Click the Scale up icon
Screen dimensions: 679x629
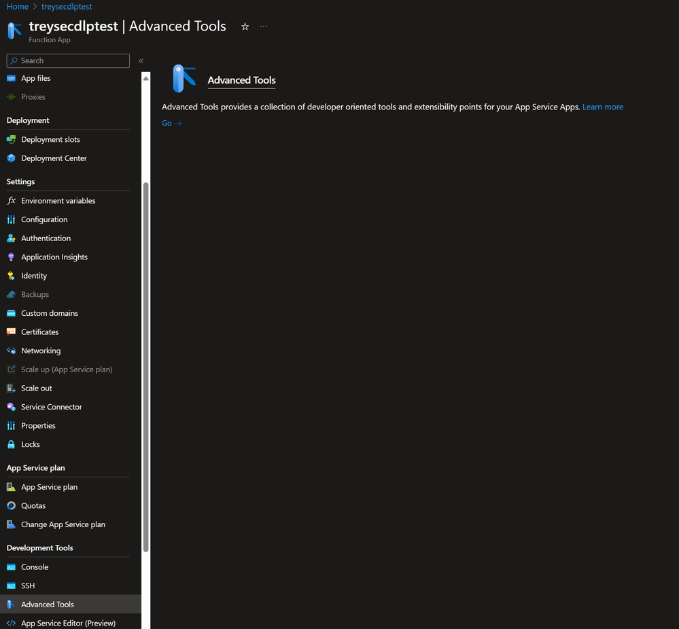(x=12, y=370)
